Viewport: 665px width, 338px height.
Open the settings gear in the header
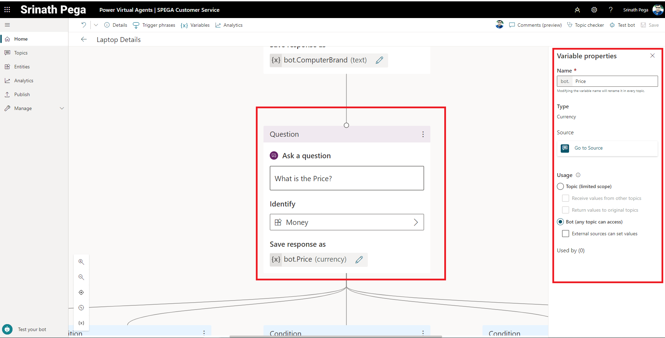(594, 10)
